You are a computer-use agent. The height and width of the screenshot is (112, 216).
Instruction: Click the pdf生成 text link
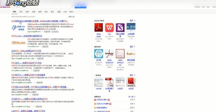tap(131, 89)
